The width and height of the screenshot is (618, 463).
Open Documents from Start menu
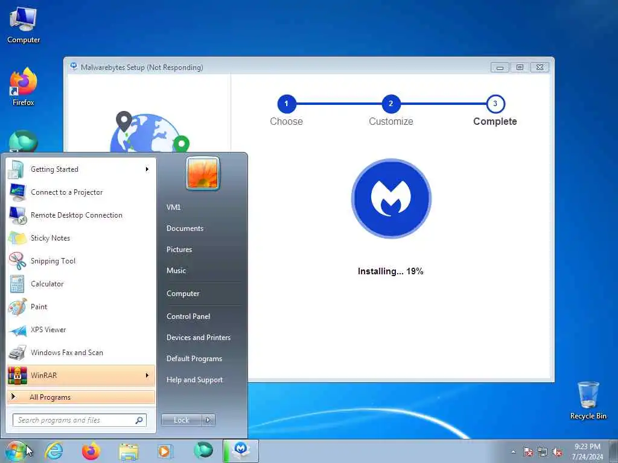tap(185, 228)
